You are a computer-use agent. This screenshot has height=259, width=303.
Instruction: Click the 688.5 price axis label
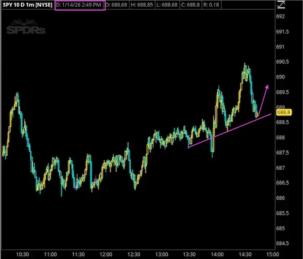(282, 122)
